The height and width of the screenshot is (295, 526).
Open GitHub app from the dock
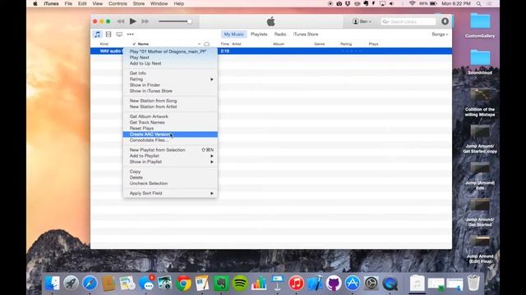click(x=334, y=284)
